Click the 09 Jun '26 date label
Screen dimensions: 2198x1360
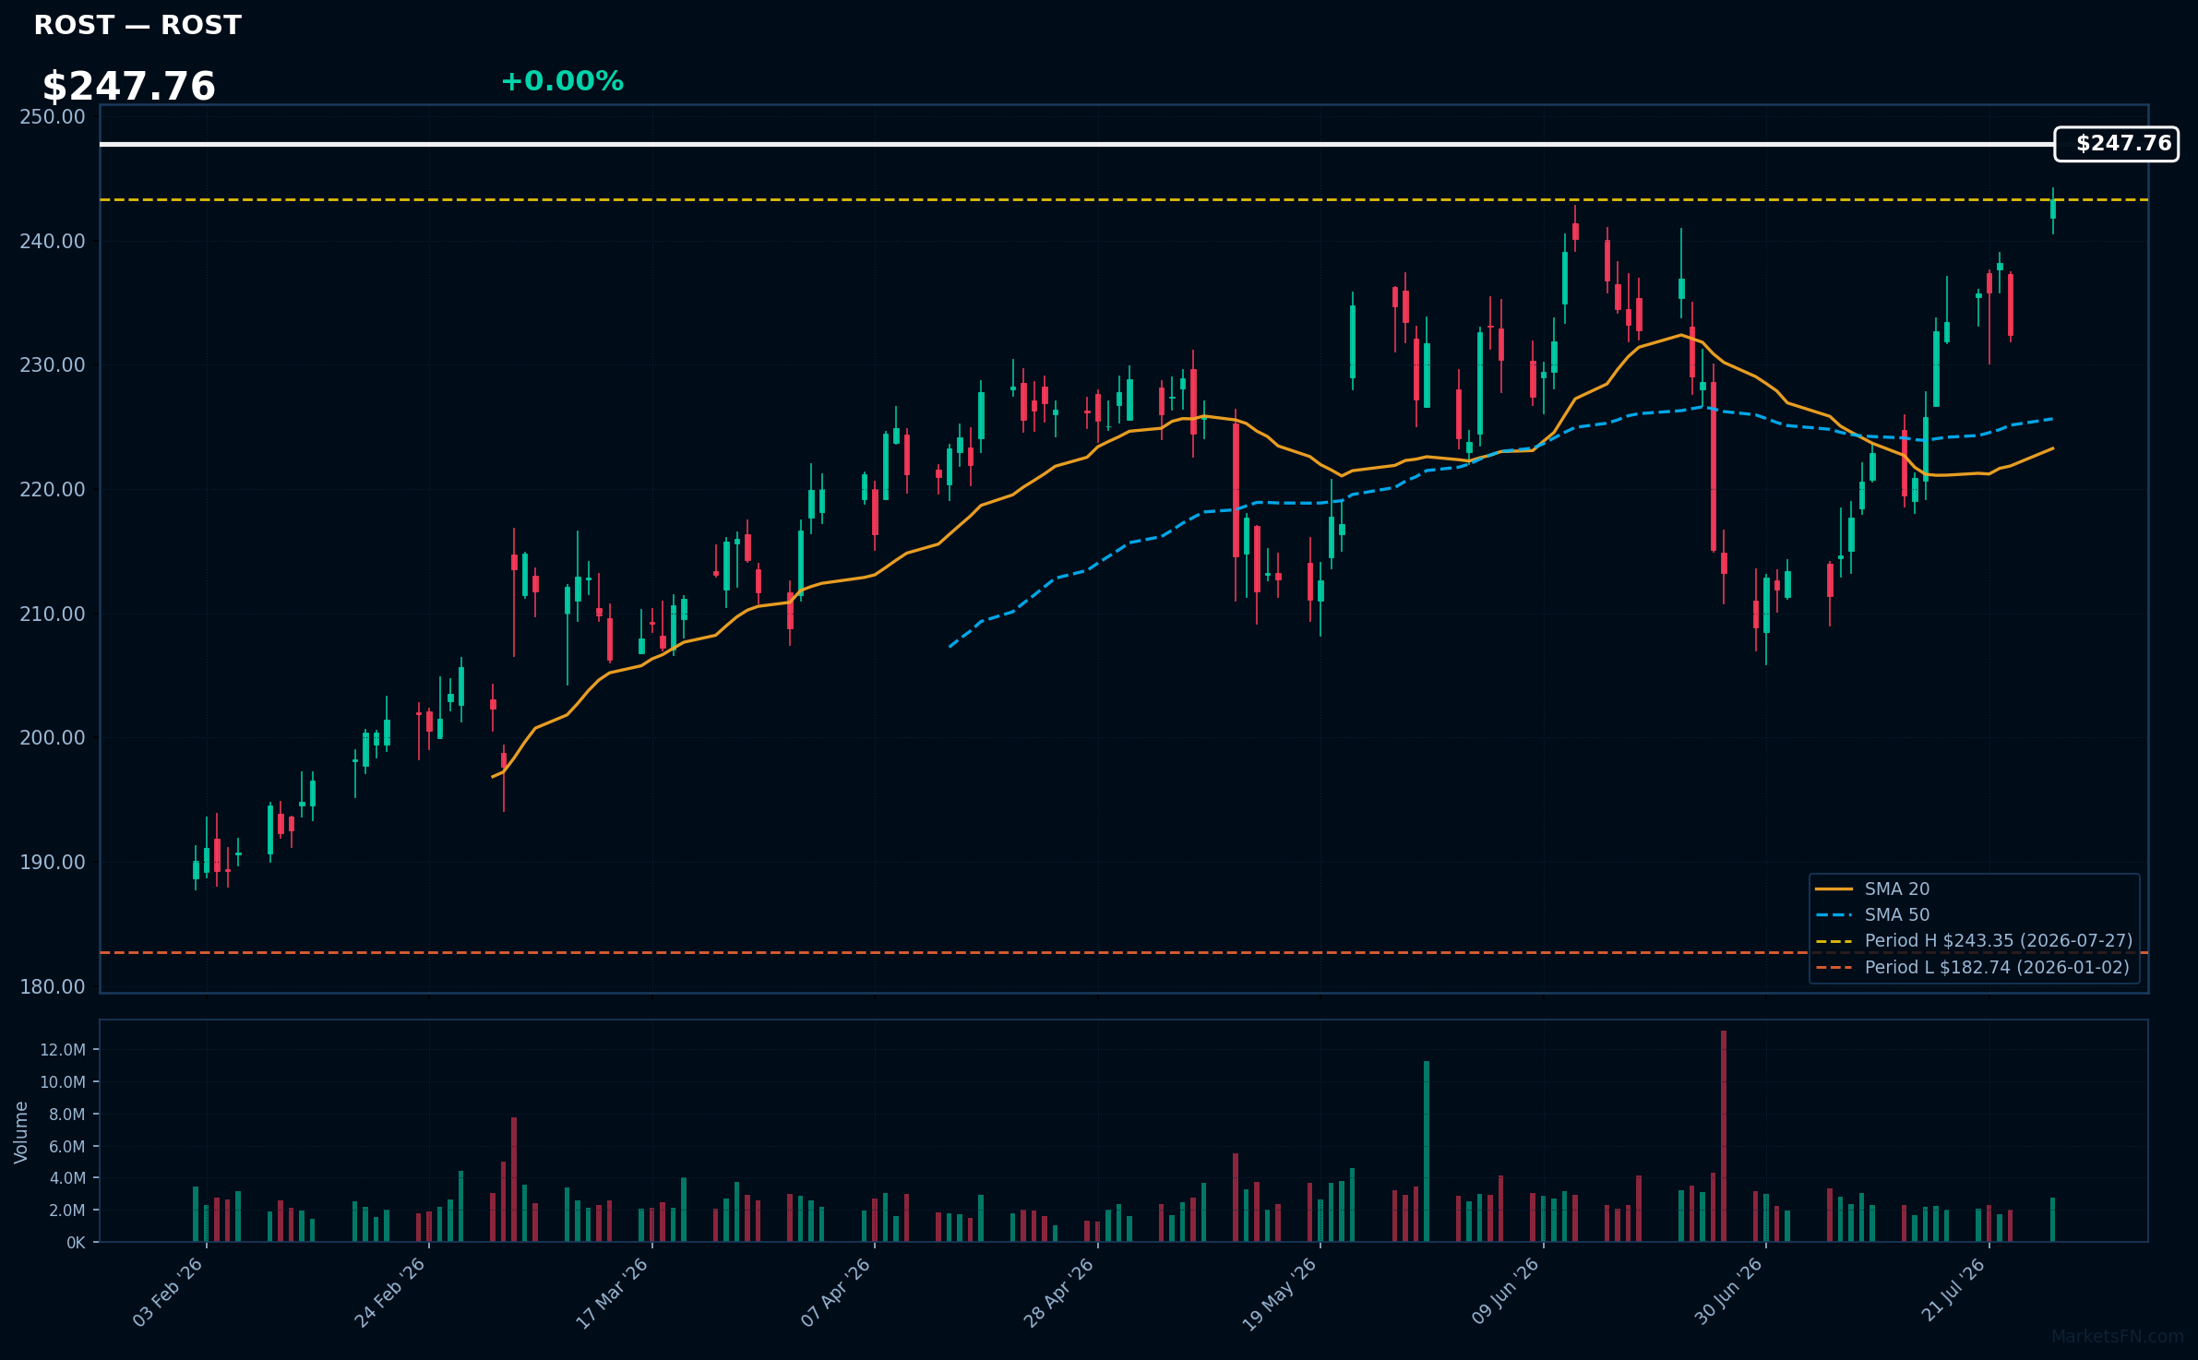click(x=1505, y=1292)
